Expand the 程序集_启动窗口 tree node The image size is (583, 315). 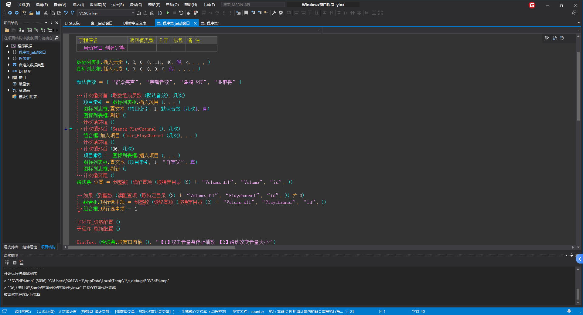[x=9, y=52]
